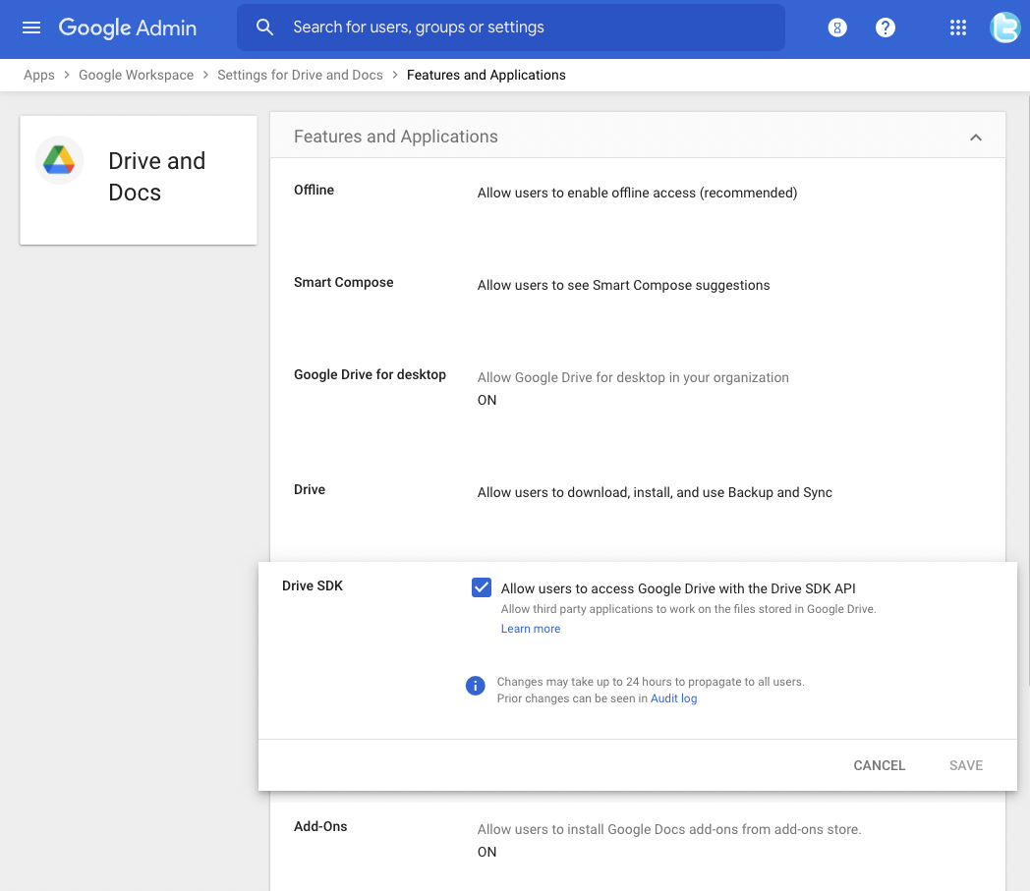Open the Offline setting row
Viewport: 1030px width, 891px height.
637,203
